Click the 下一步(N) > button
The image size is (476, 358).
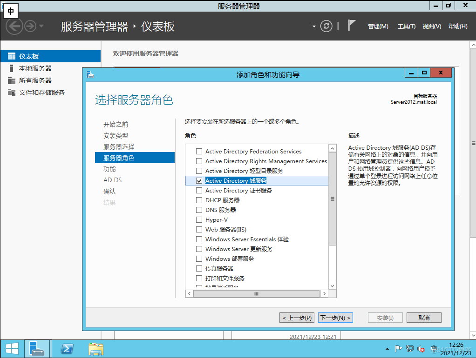click(x=335, y=318)
